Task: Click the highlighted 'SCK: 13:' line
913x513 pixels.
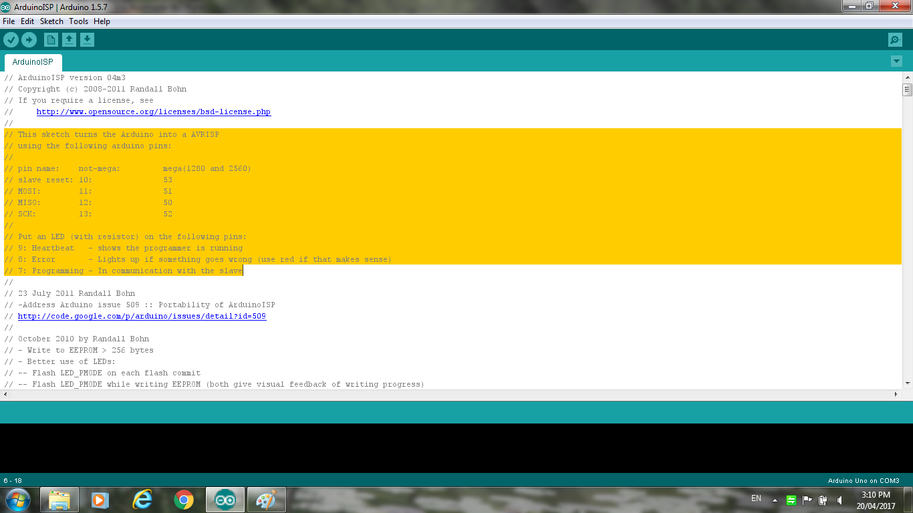Action: [x=88, y=214]
